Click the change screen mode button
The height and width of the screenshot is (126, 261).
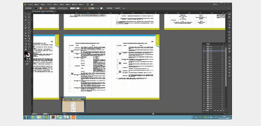(27, 64)
